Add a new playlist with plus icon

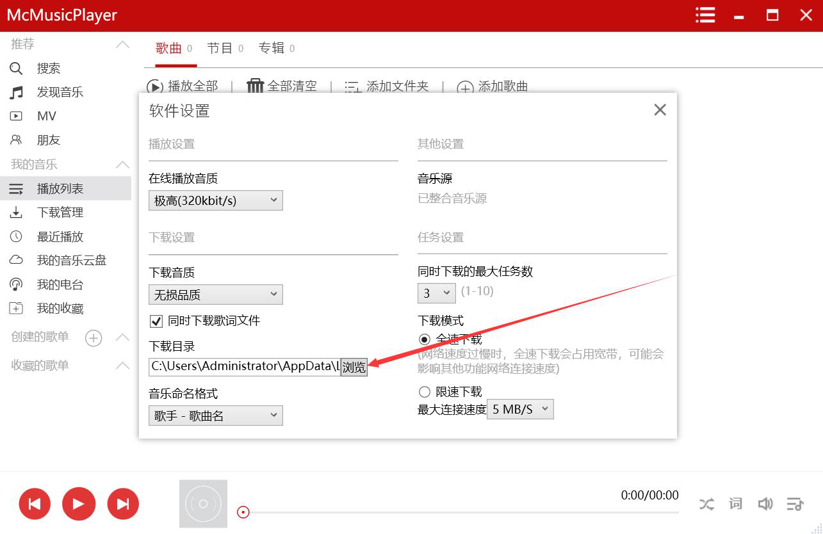(94, 338)
